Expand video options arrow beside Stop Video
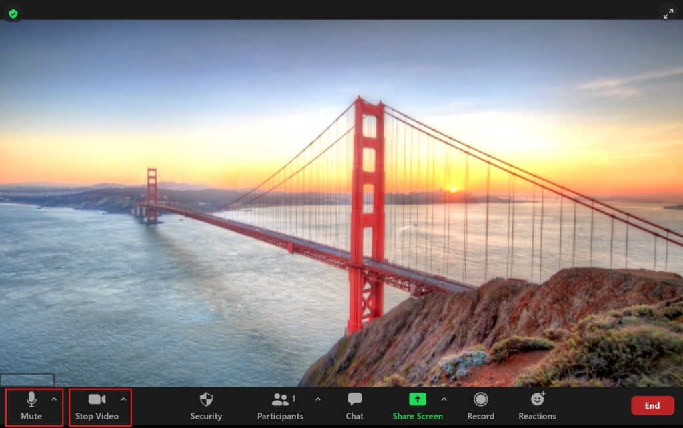The image size is (683, 428). tap(123, 399)
